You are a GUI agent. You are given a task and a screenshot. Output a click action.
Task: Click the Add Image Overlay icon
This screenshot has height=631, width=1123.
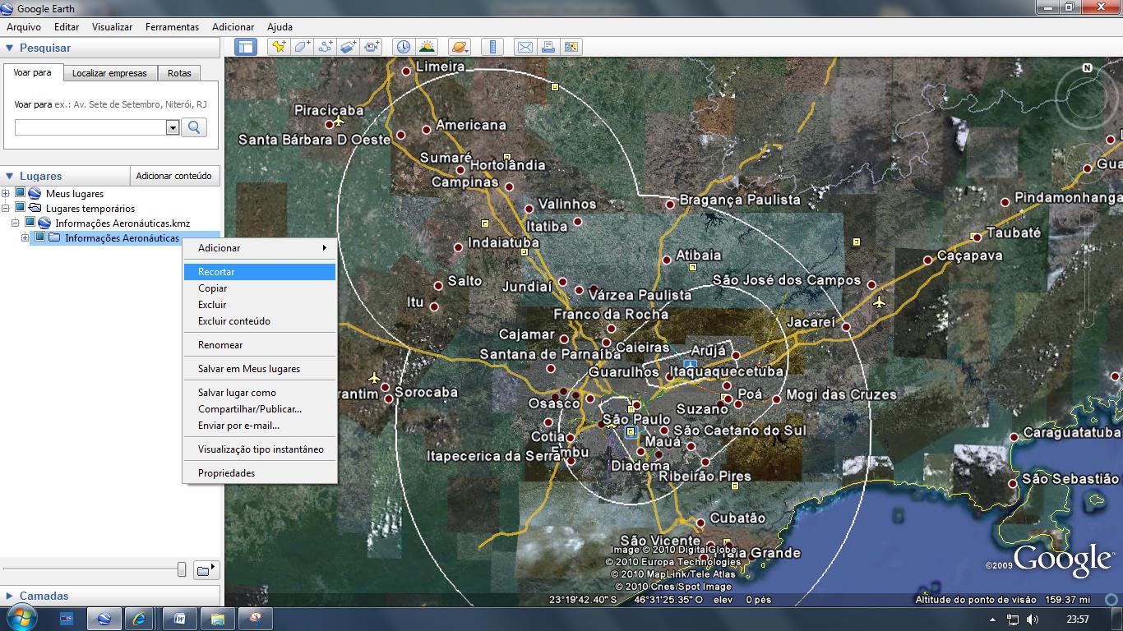coord(349,47)
